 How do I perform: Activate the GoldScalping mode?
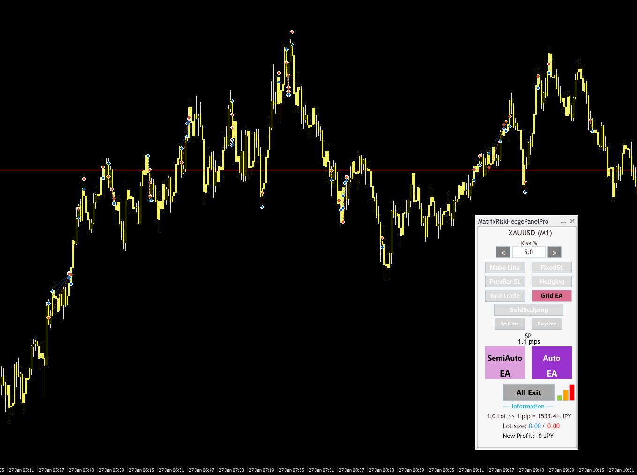529,310
